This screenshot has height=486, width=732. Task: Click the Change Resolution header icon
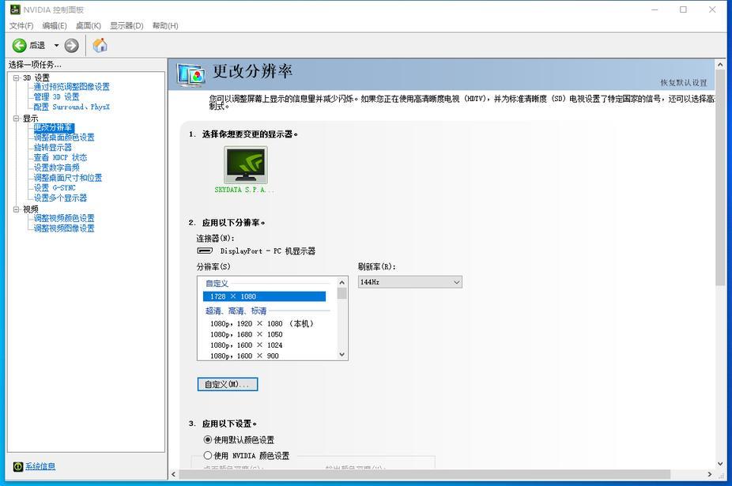coord(191,75)
